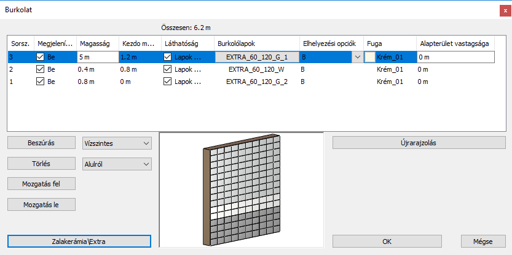Click the Elhelyezési opciók column header
This screenshot has height=255, width=512.
point(331,44)
